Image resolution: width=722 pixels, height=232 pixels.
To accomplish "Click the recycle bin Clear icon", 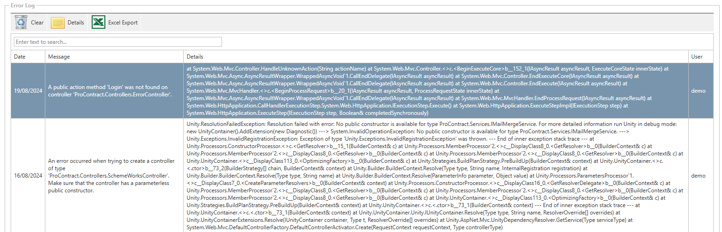I will pos(21,22).
